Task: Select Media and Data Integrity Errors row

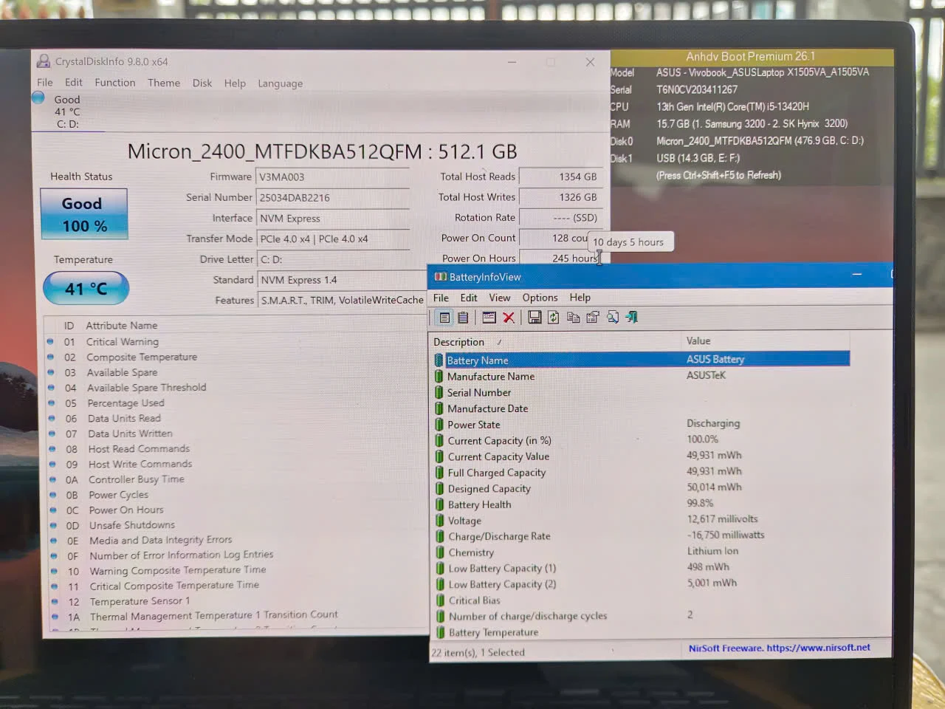Action: (x=238, y=541)
